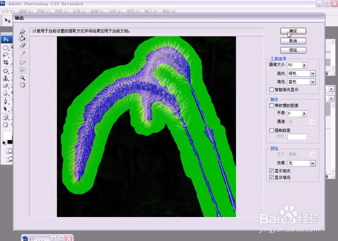Select the Eyedropper tool in Extract dialog

tap(23, 53)
